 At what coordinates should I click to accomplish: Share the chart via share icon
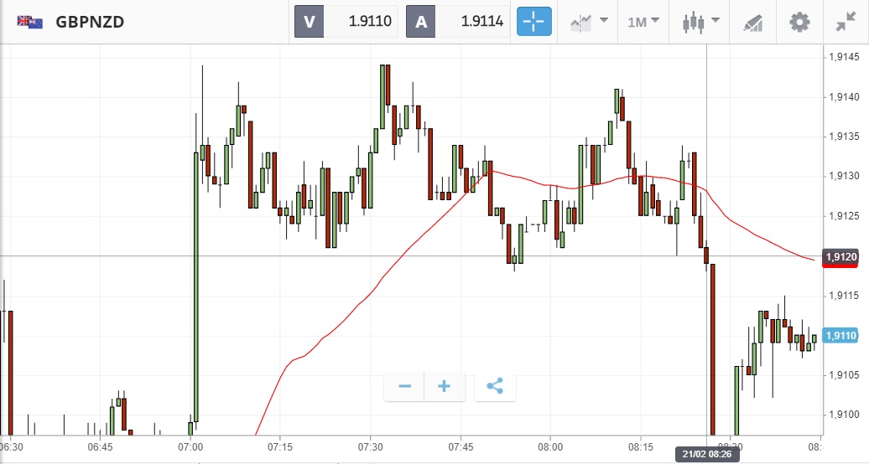point(495,386)
